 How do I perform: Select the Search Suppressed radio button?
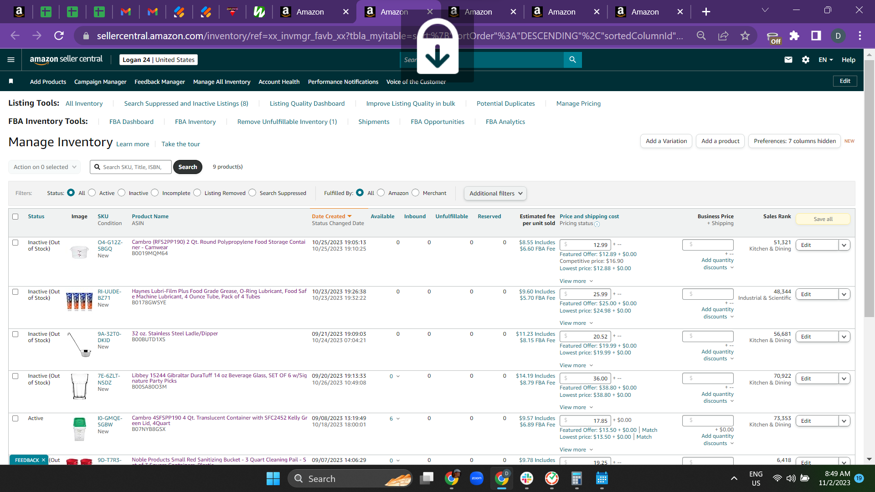coord(252,193)
